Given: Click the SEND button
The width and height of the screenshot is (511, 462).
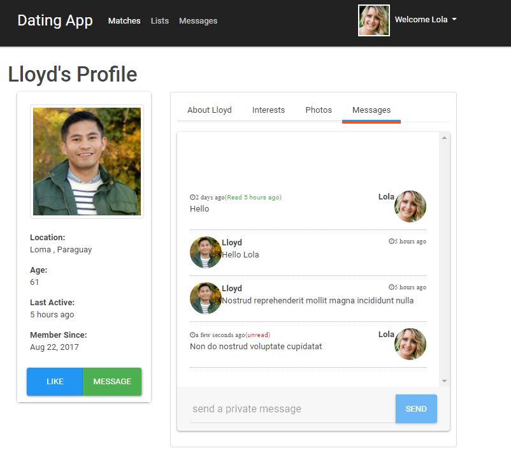Looking at the screenshot, I should [x=416, y=409].
